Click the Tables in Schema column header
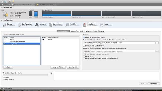The image size is (162, 91). pos(53,37)
